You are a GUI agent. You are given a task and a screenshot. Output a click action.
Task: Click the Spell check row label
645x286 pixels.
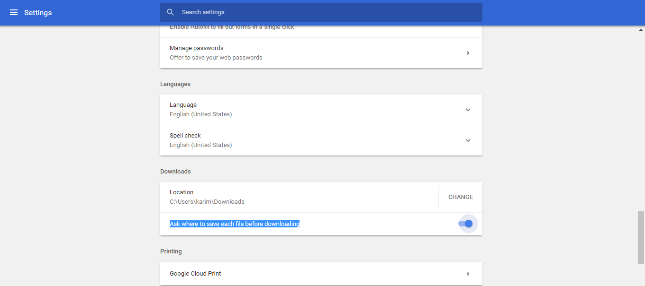coord(185,136)
